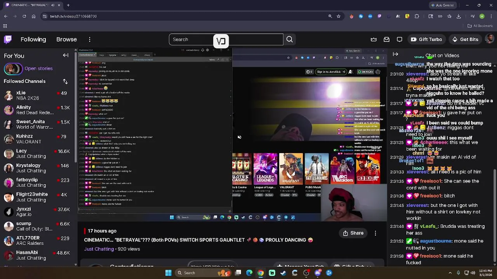Click the muted speaker icon on the video
The height and width of the screenshot is (279, 497).
tap(239, 137)
